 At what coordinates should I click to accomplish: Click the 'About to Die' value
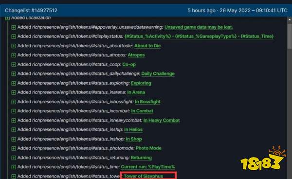pyautogui.click(x=147, y=46)
